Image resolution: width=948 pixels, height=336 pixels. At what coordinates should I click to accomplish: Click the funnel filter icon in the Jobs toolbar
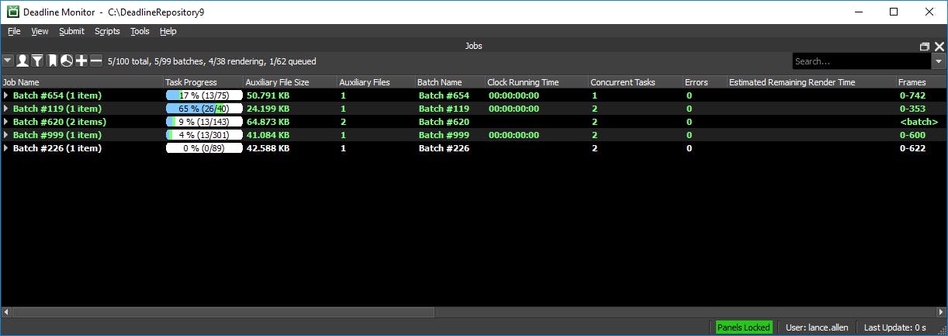point(36,61)
